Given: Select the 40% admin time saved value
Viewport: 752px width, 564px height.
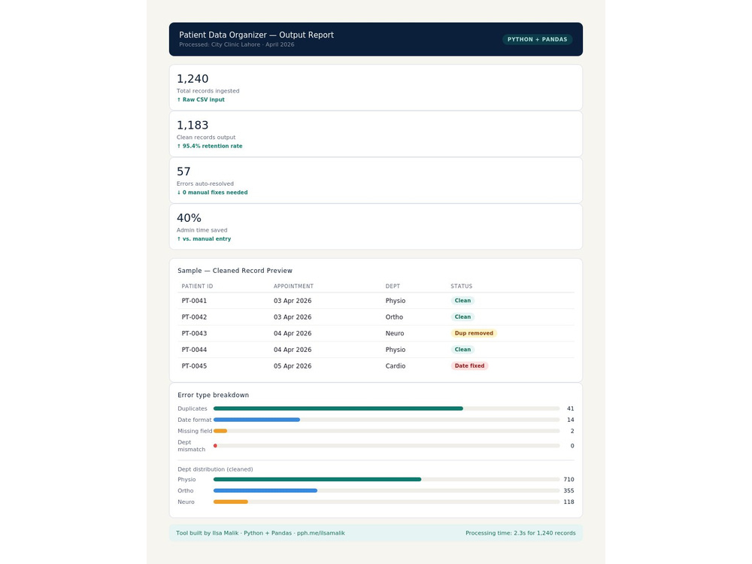Looking at the screenshot, I should pyautogui.click(x=189, y=218).
